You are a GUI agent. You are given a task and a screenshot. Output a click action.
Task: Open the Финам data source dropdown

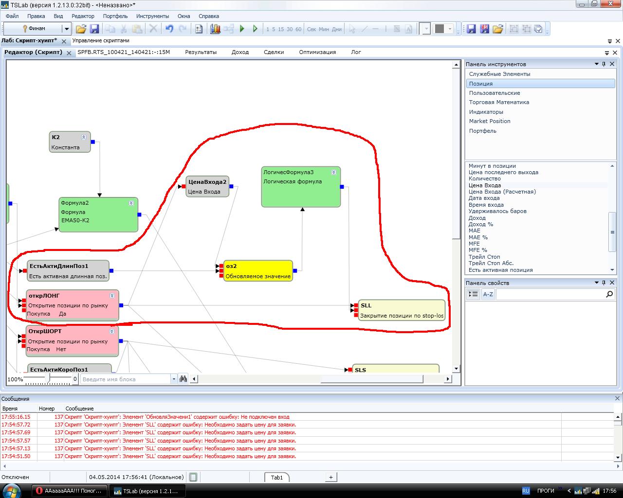[x=67, y=29]
